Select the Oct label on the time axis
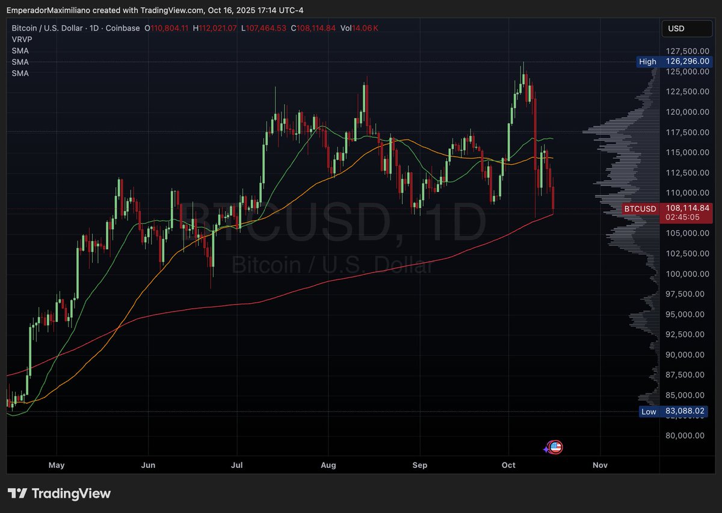This screenshot has width=722, height=513. (508, 465)
